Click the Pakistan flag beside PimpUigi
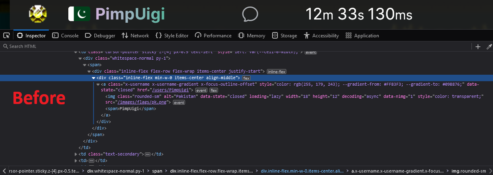Screen dimensions: 493x175 point(79,15)
